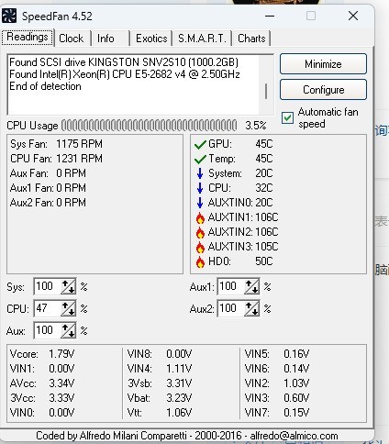
Task: Click the blue down arrow next to CPU temperature
Action: 200,188
